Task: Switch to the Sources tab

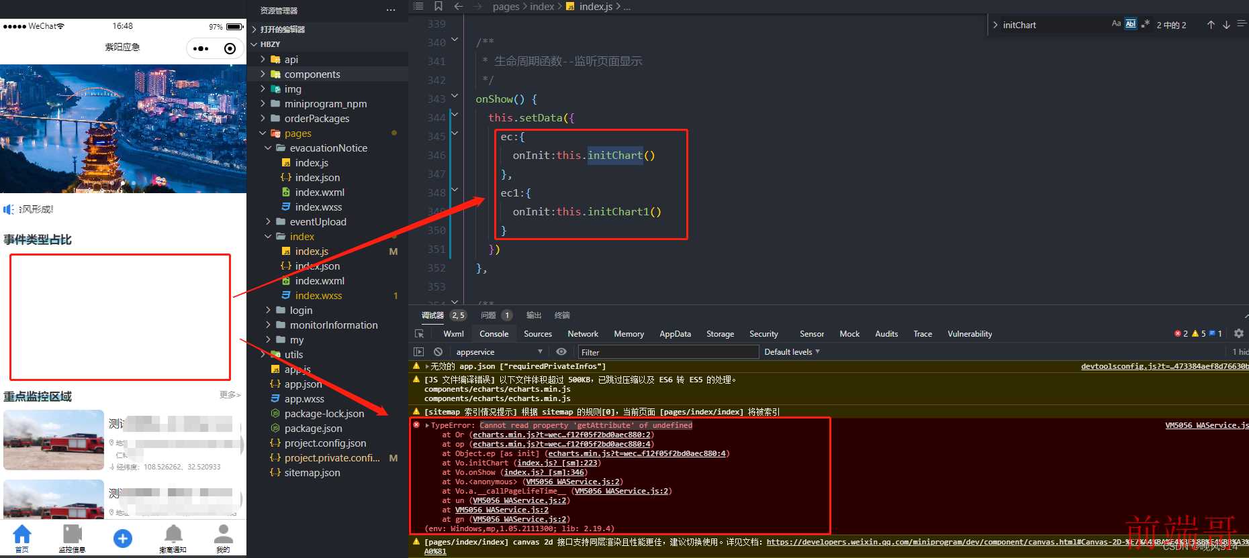Action: coord(538,333)
